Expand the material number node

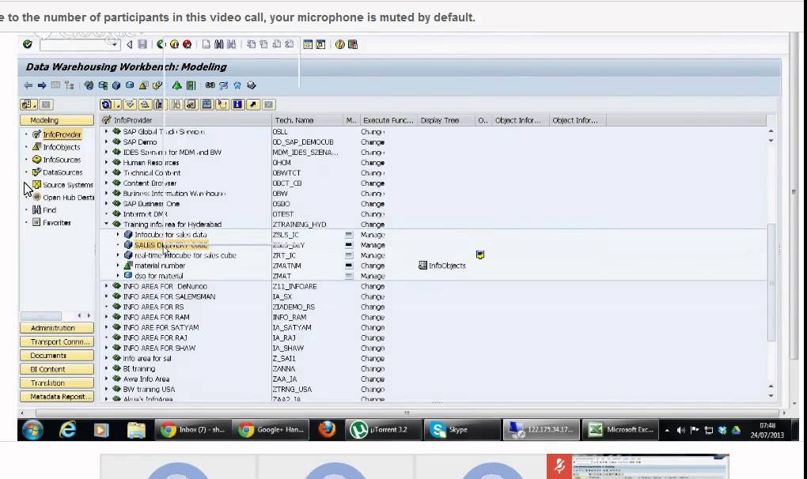click(x=118, y=266)
